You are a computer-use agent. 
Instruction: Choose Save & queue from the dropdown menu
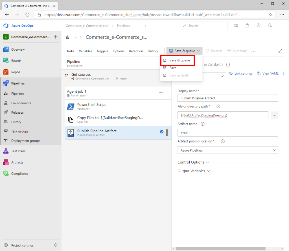[179, 60]
